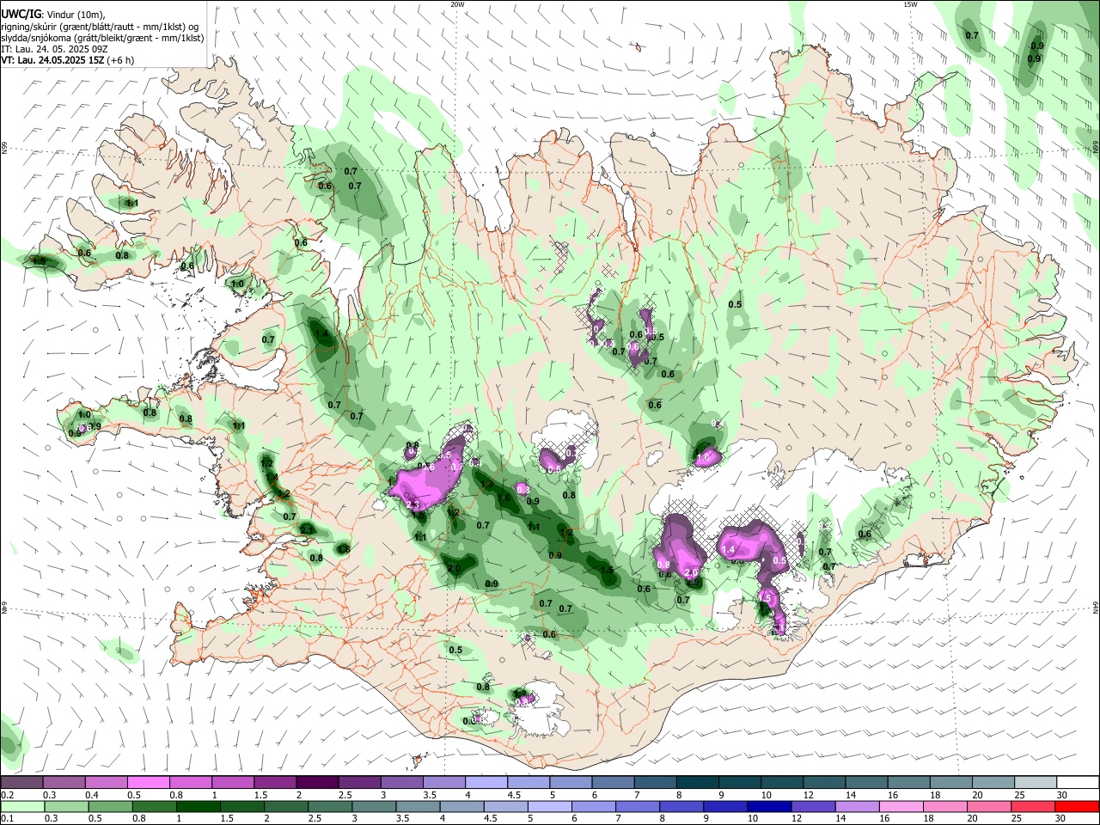Click the bright magenta 0.5 snow-legend swatch
This screenshot has width=1100, height=825.
pos(149,782)
